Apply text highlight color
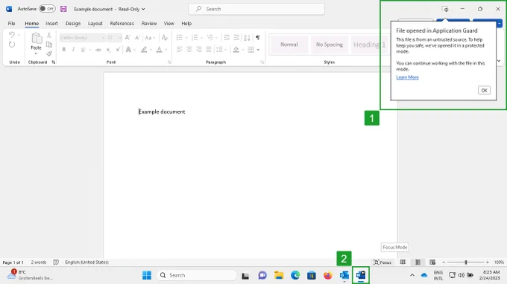 (144, 50)
